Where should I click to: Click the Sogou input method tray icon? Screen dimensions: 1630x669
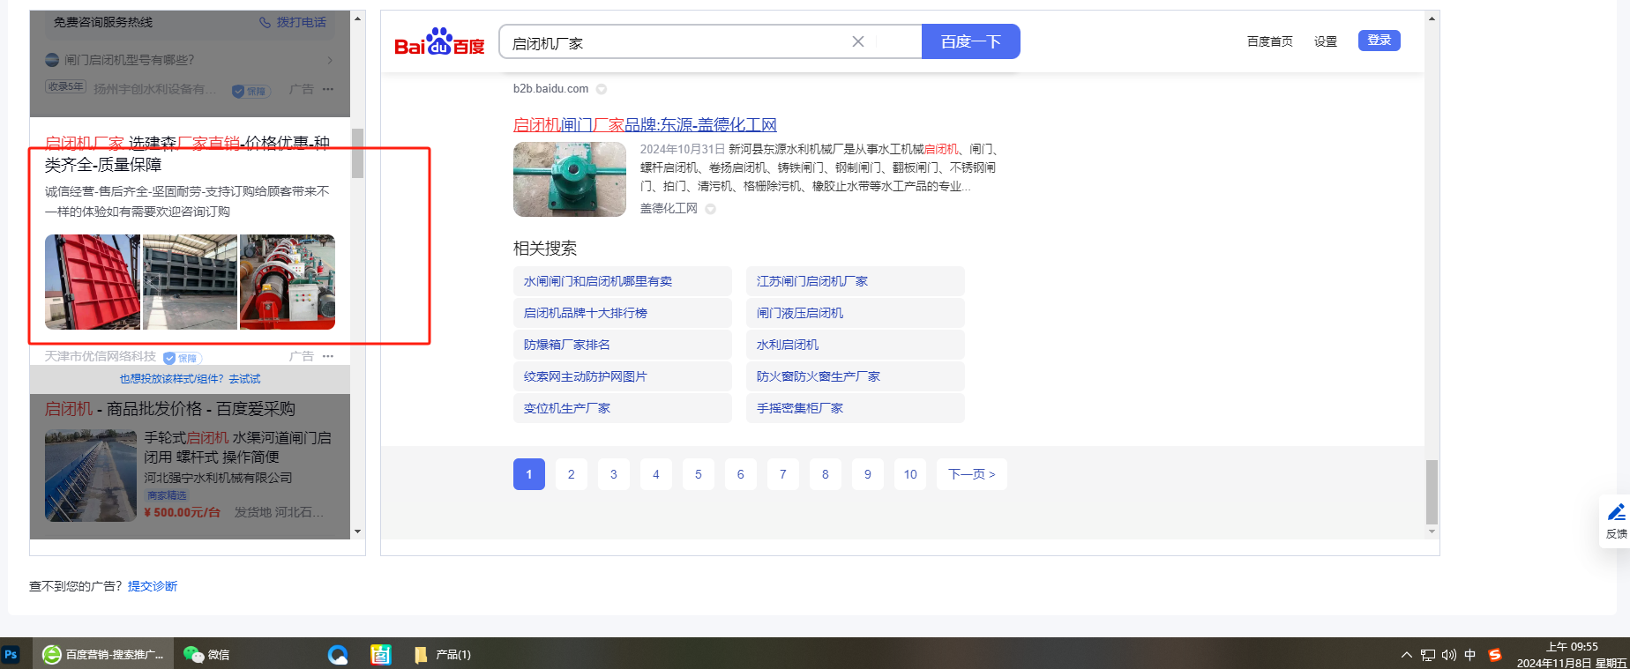1494,655
